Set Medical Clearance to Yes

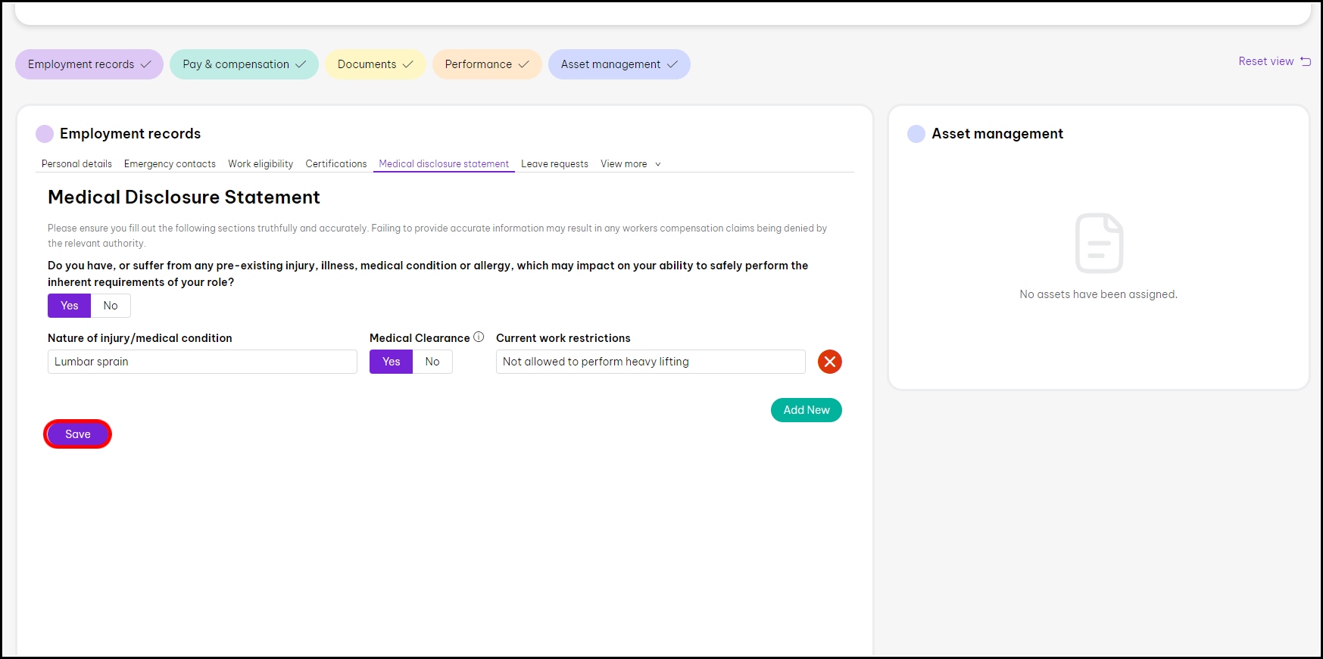[x=391, y=362]
